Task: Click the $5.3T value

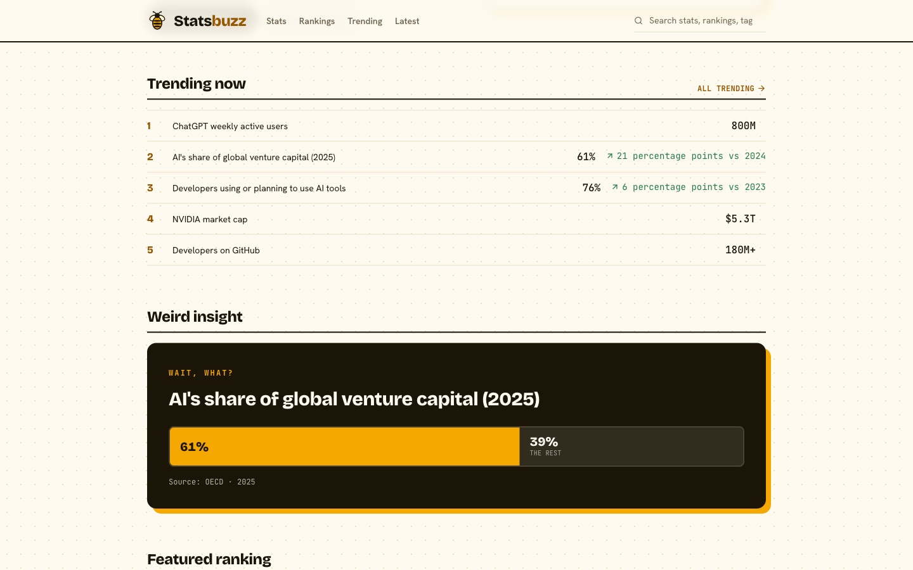Action: [x=741, y=219]
